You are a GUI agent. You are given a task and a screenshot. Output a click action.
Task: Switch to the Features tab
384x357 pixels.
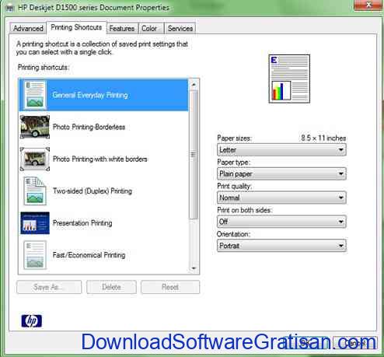122,28
